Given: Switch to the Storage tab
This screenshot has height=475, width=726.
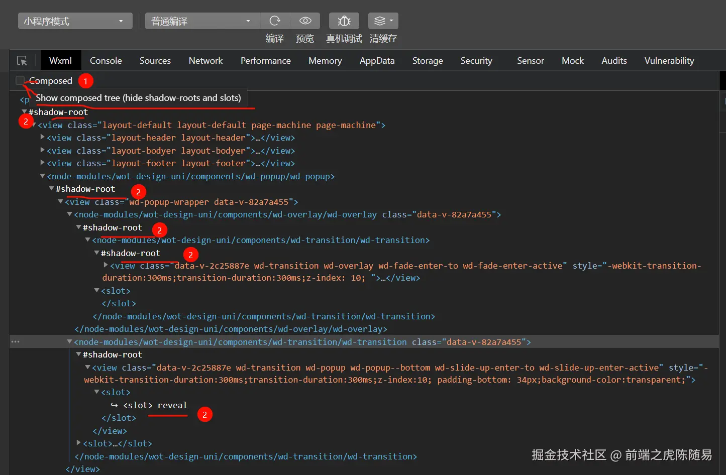Looking at the screenshot, I should pos(428,61).
